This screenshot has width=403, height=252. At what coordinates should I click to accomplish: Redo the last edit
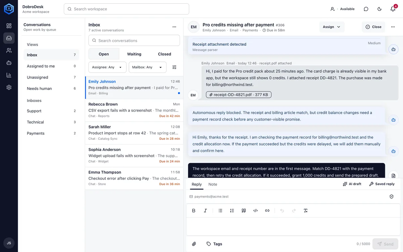coord(294,211)
